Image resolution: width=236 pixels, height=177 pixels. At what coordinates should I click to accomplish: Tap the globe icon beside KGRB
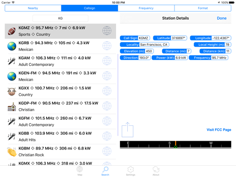tap(107, 46)
